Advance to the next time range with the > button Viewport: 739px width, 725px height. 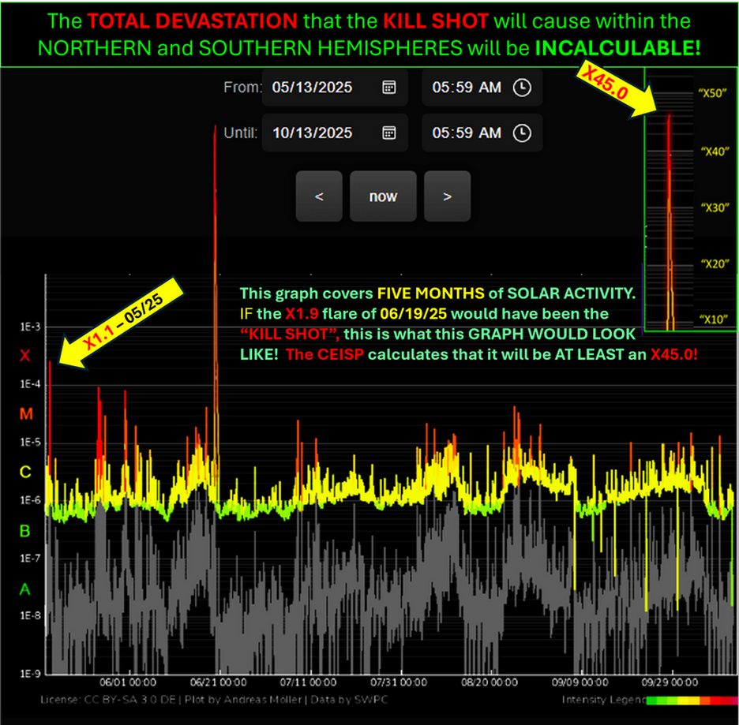[x=447, y=196]
